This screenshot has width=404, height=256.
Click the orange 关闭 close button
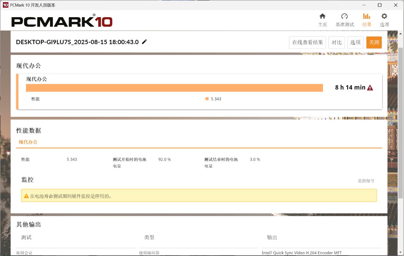tap(374, 42)
